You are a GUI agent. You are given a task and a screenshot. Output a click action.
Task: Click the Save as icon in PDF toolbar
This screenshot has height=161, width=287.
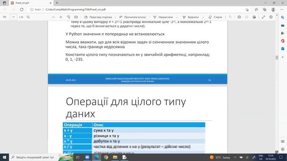(254, 17)
